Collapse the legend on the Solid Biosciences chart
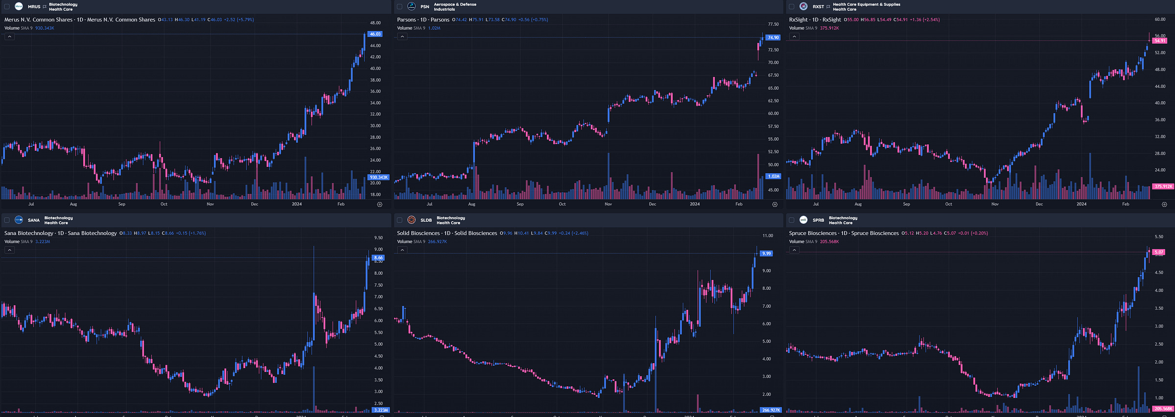Viewport: 1175px width, 417px height. pos(402,250)
